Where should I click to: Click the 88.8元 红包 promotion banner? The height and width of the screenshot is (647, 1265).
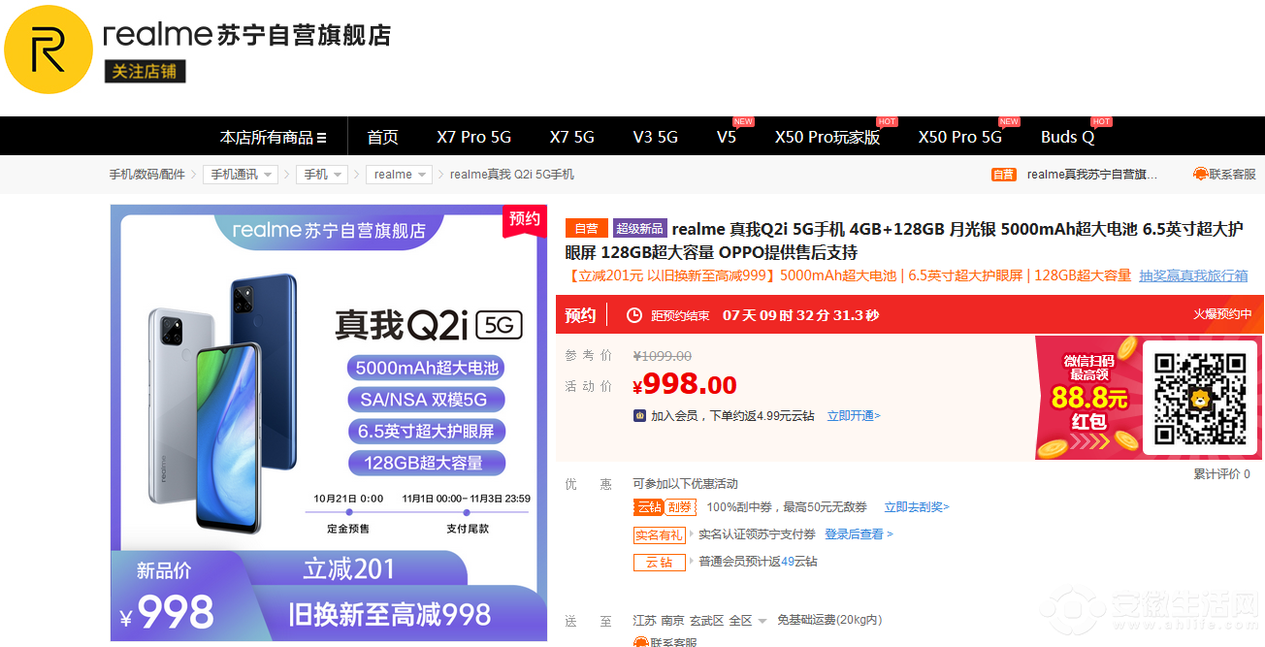click(1087, 398)
